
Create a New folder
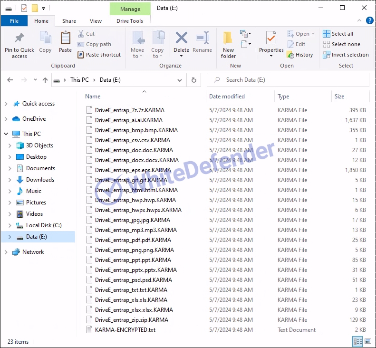[x=228, y=45]
